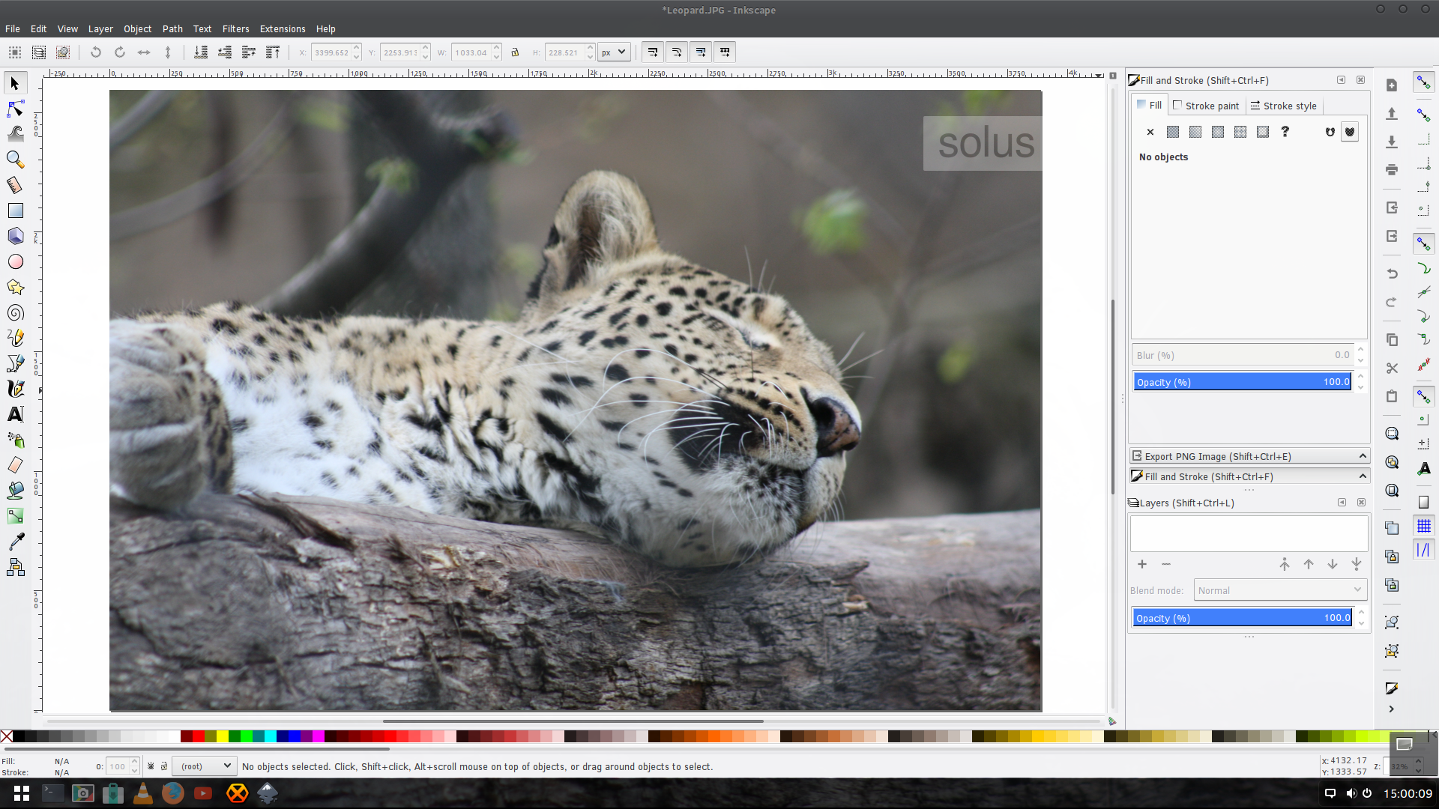Choose the Zoom tool in toolbox
The image size is (1439, 809).
tap(15, 160)
